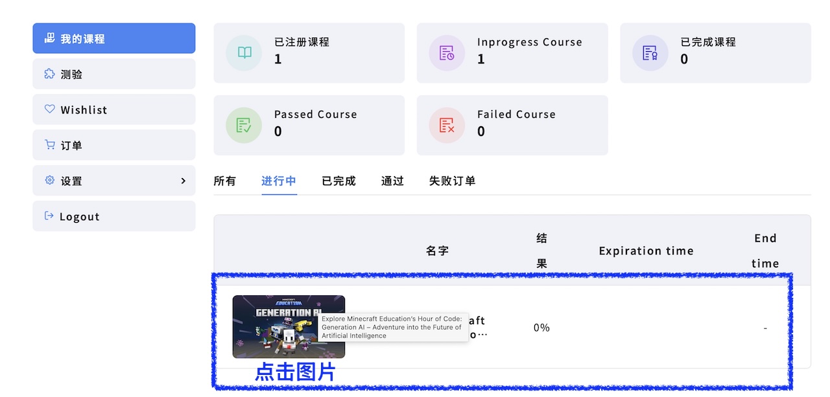This screenshot has height=397, width=830.
Task: Expand the 设置 submenu chevron
Action: (x=183, y=181)
